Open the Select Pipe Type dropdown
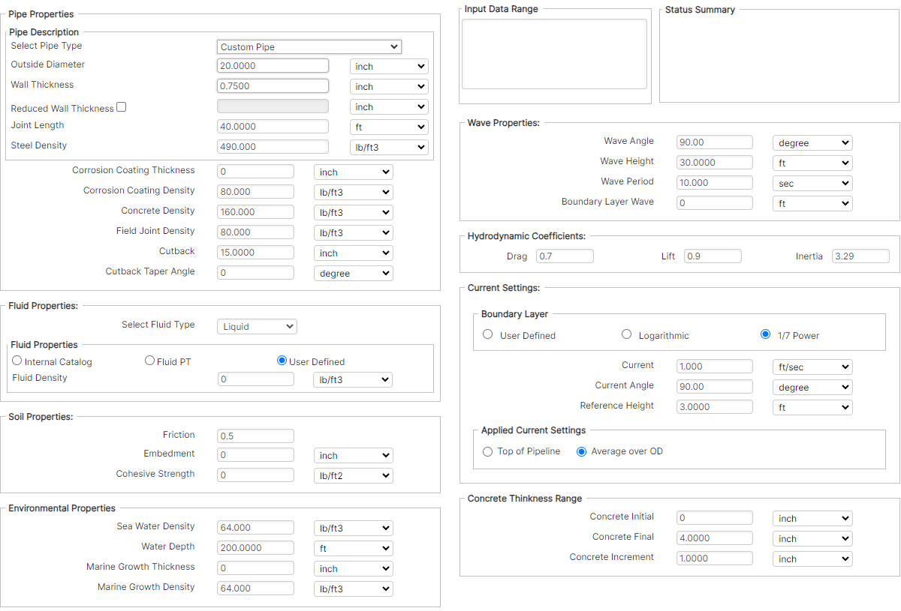Screen dimensions: 901x611 pyautogui.click(x=309, y=46)
